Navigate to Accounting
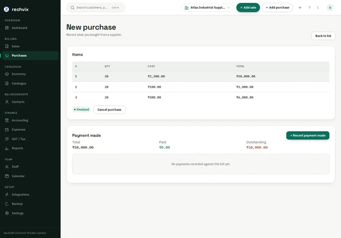This screenshot has height=238, width=341. [30, 120]
